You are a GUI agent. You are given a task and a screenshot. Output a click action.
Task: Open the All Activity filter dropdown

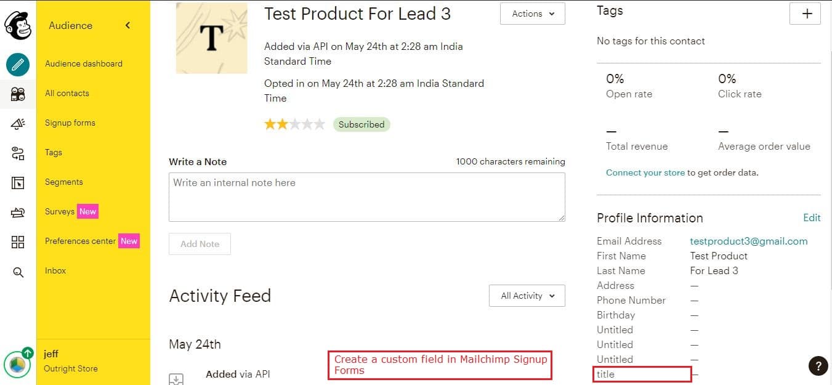pyautogui.click(x=527, y=296)
